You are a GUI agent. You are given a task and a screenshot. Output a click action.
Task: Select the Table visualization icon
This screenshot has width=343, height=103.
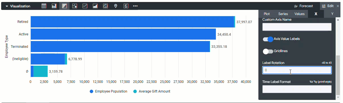[44, 6]
